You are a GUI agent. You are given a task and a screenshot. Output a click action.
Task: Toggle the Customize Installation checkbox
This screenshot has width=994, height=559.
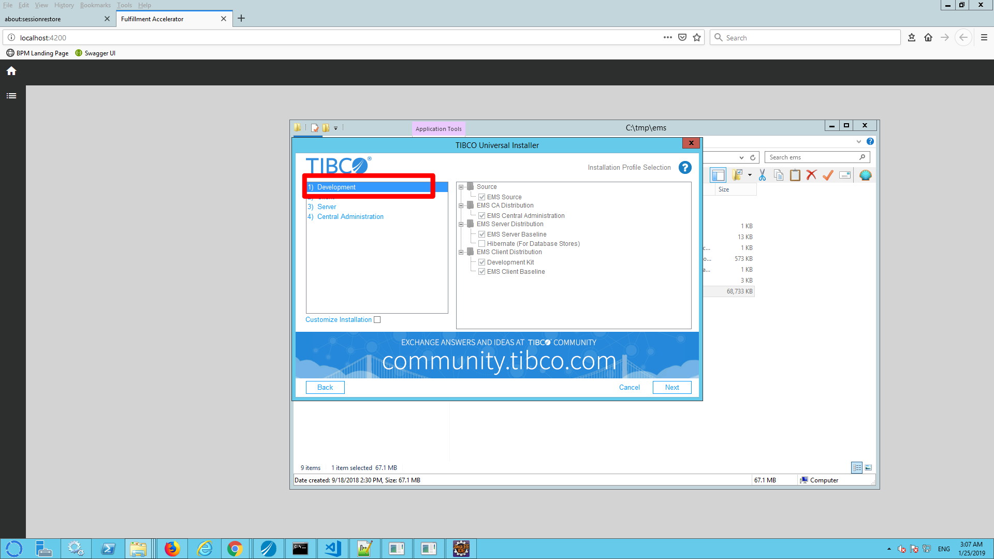377,320
